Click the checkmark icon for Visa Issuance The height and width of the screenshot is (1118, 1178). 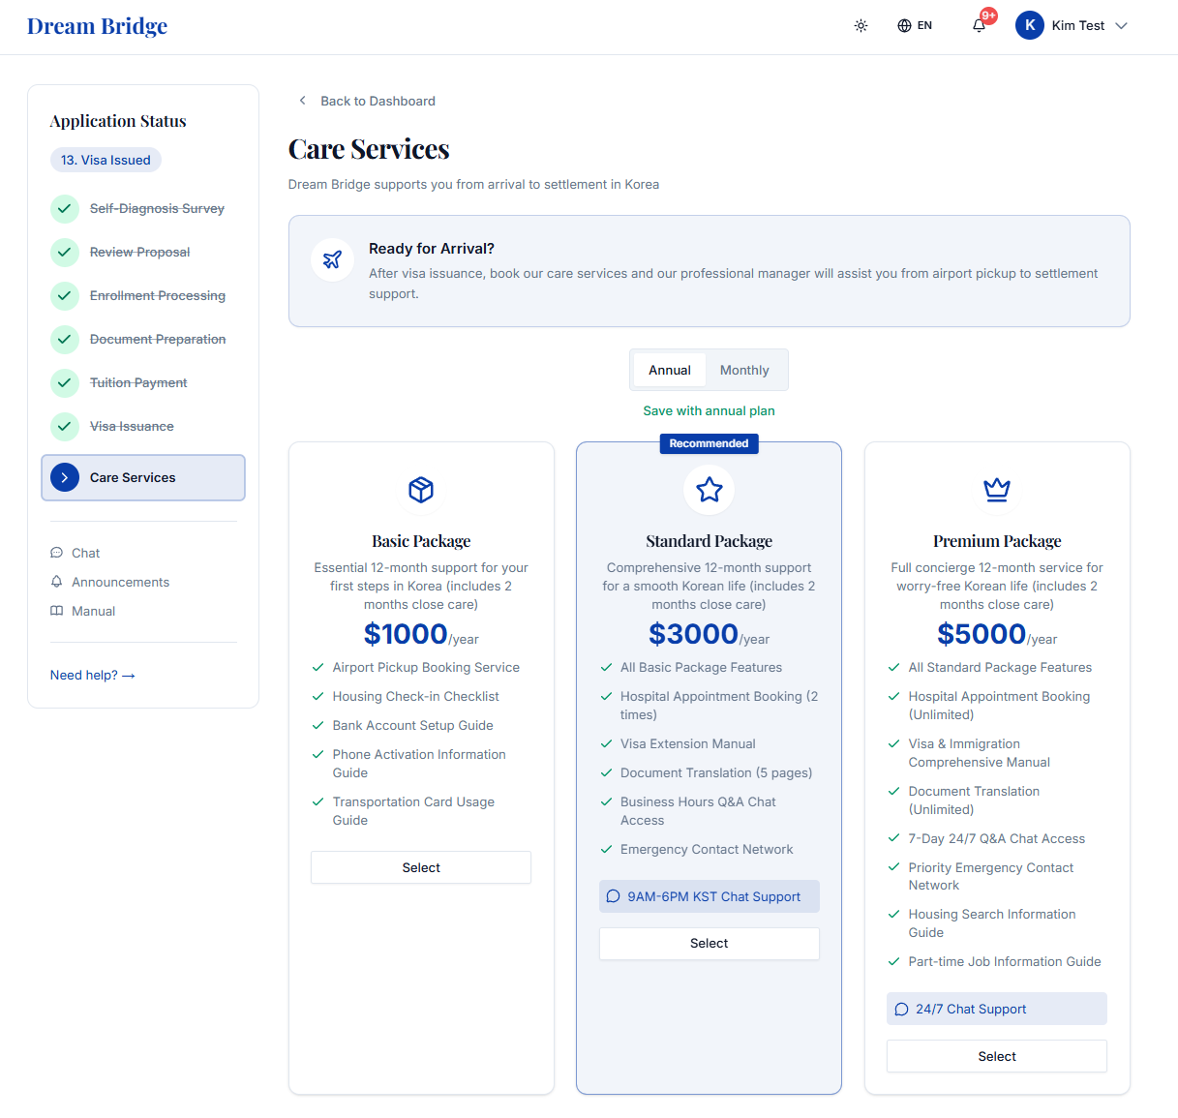click(65, 426)
